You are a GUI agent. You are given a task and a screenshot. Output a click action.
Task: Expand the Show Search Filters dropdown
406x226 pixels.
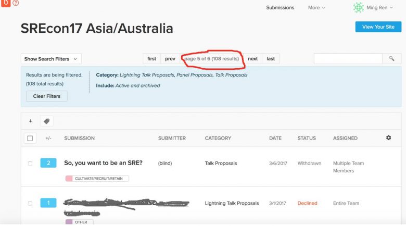tap(51, 59)
